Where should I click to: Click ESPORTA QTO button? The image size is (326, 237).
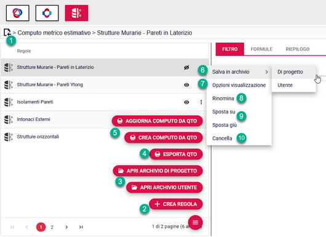coord(176,154)
